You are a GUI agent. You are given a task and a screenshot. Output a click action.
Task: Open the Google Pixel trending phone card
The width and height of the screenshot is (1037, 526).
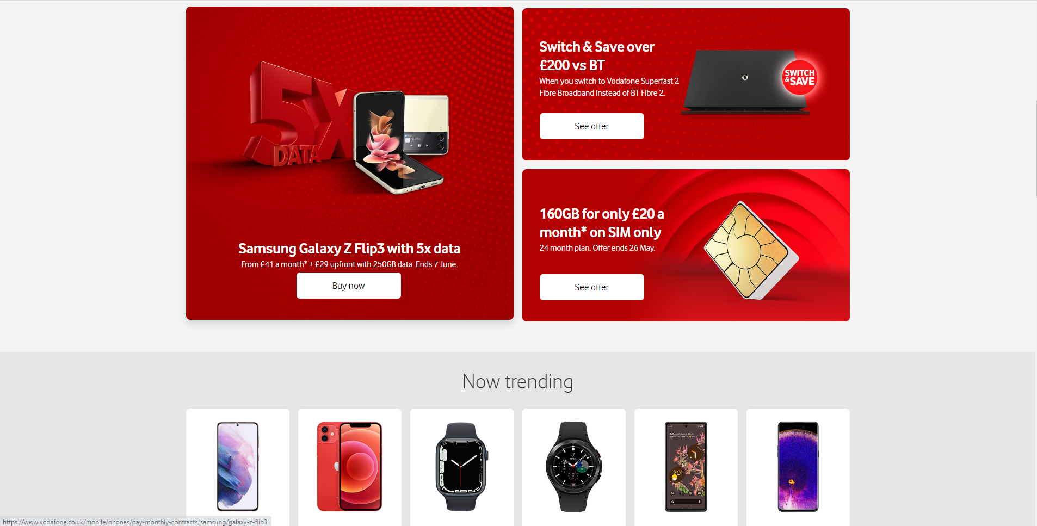(x=686, y=467)
